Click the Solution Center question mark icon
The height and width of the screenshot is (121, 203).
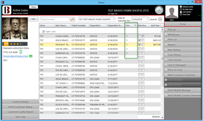(x=181, y=7)
